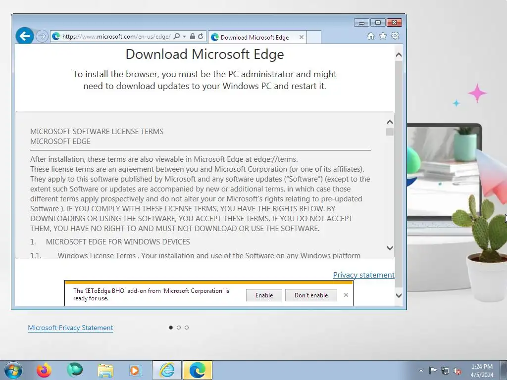Click the URL address field

(x=116, y=37)
